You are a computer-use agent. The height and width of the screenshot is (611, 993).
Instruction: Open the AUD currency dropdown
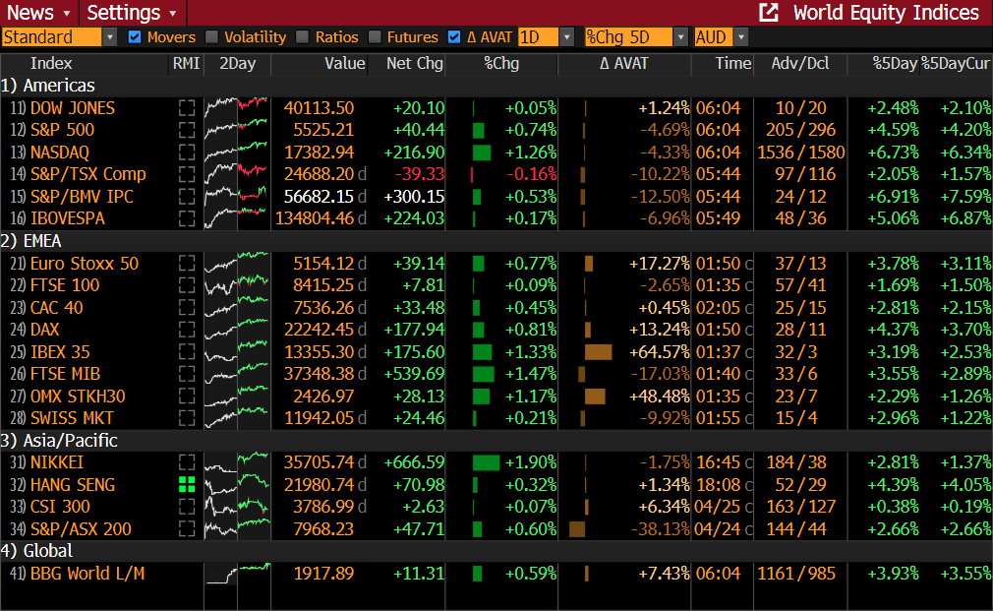pos(740,37)
